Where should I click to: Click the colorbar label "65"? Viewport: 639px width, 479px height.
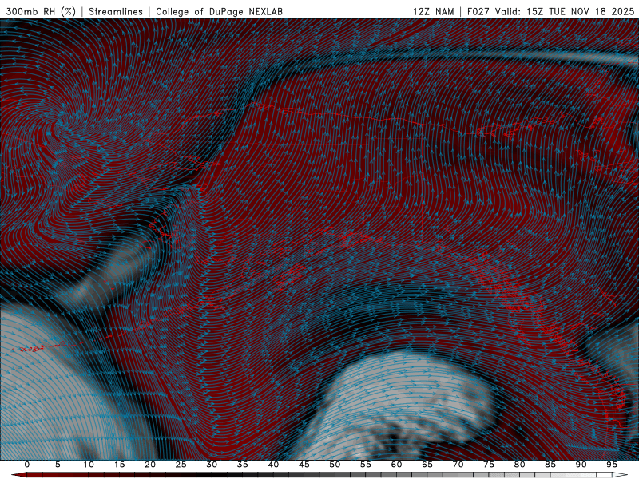pyautogui.click(x=427, y=465)
